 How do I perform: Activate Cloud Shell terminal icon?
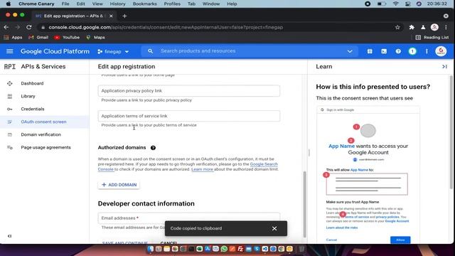coord(384,51)
